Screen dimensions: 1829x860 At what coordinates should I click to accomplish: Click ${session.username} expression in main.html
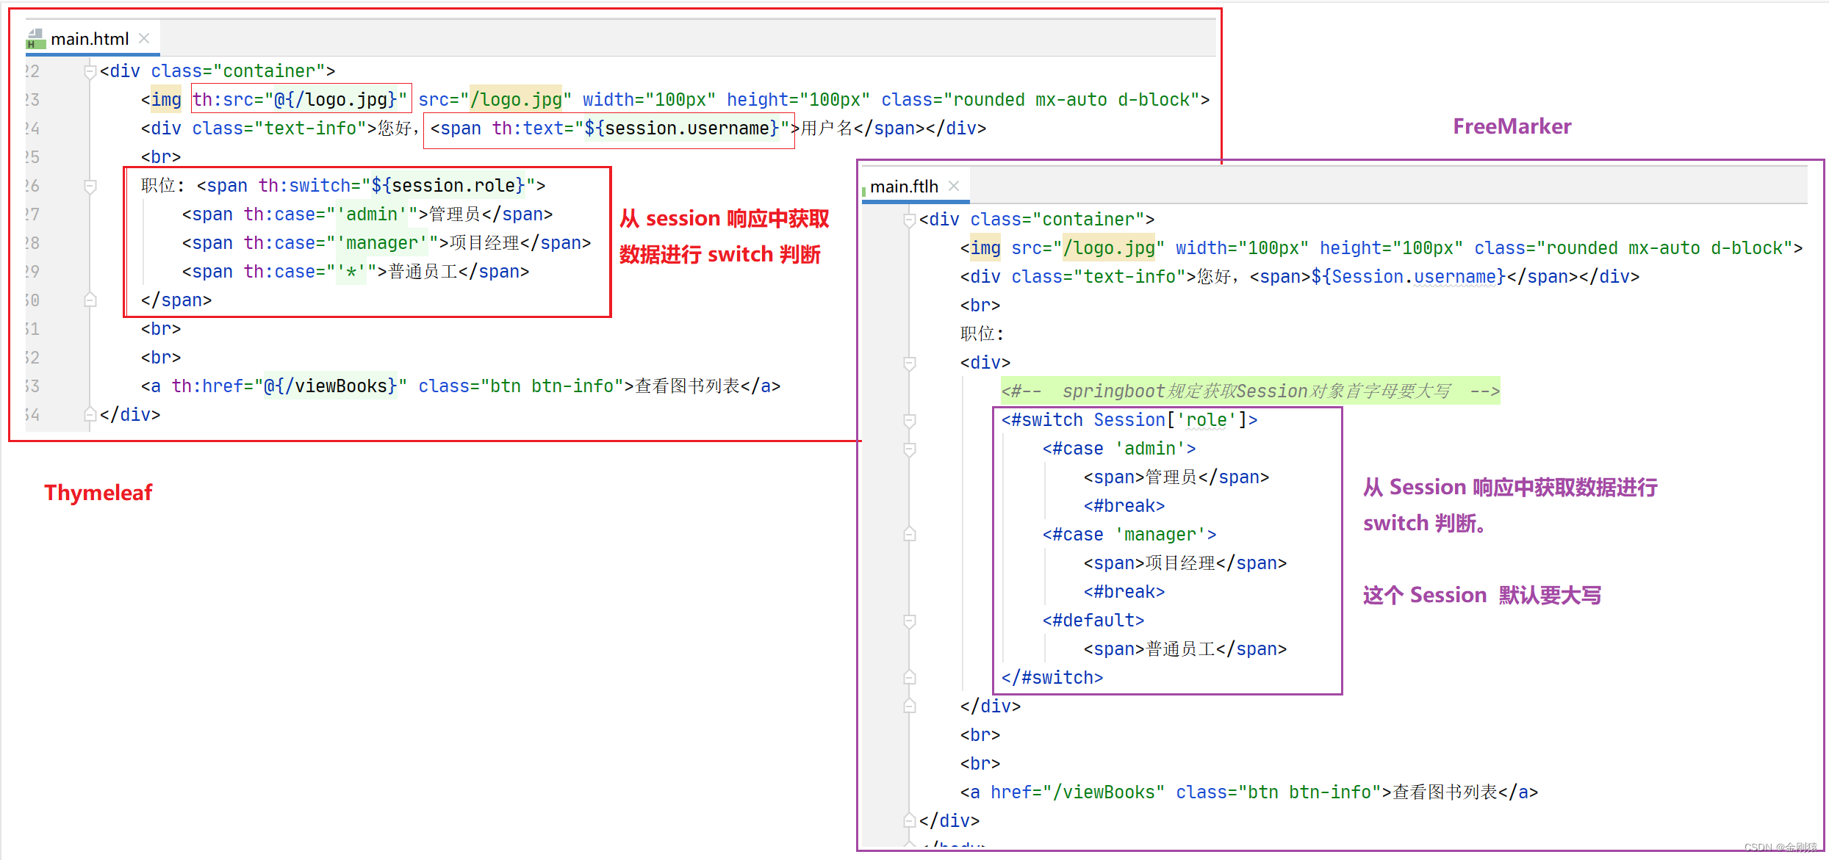[x=682, y=129]
